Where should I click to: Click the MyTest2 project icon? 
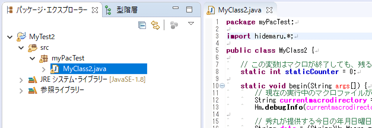[21, 37]
